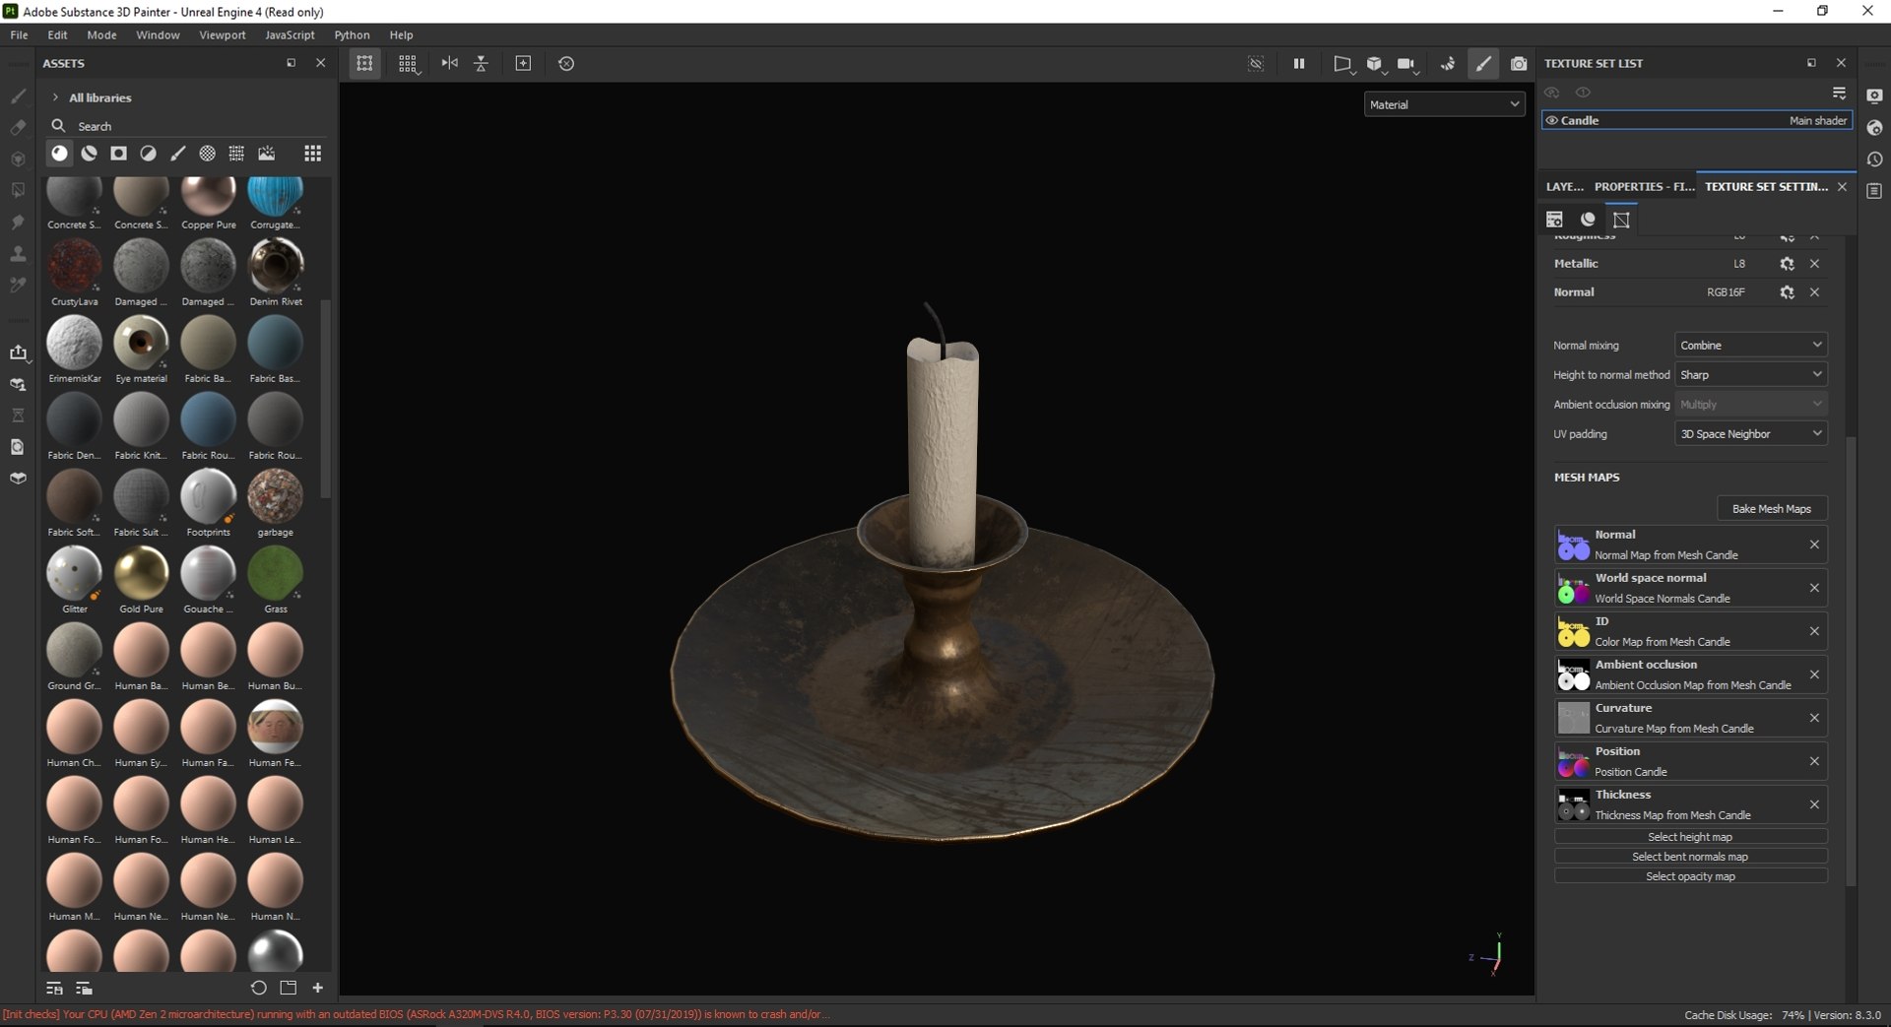This screenshot has width=1891, height=1027.
Task: Open the UV padding 3D Space Neighbor dropdown
Action: (x=1751, y=433)
